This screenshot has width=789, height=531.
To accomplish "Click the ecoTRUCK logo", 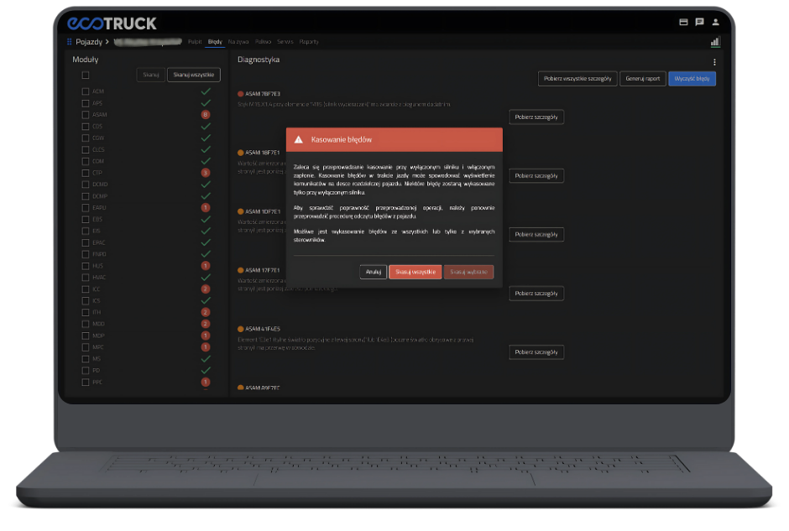I will (112, 23).
